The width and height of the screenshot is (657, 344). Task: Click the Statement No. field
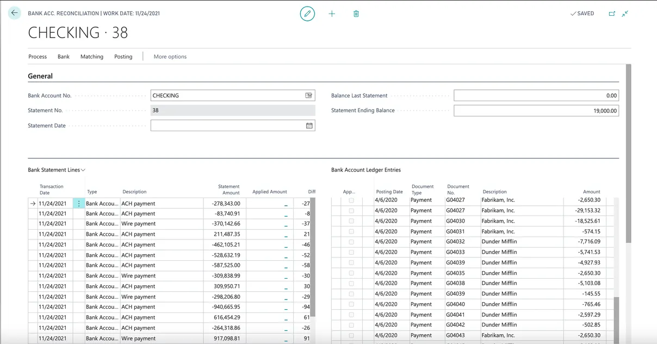233,110
